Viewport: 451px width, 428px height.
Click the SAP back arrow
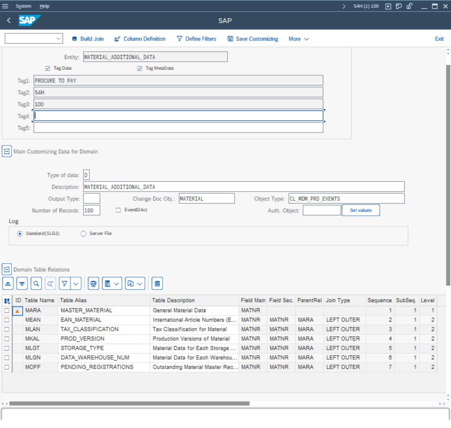[9, 21]
